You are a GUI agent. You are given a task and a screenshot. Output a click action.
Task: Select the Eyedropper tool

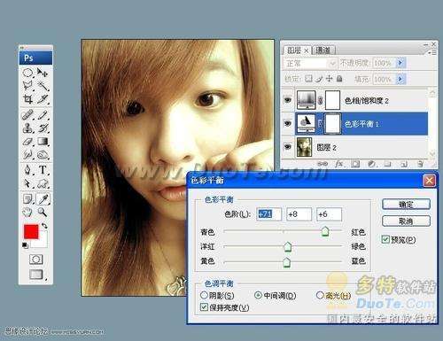tap(43, 199)
